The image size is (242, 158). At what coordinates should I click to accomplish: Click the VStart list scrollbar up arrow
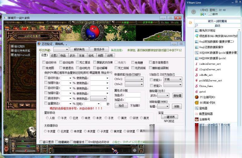click(239, 30)
